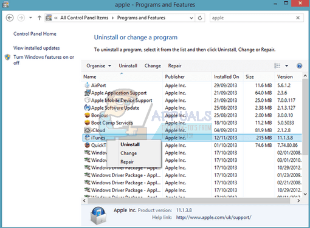Select the Apple Application Support icon
The height and width of the screenshot is (228, 310).
coord(87,93)
